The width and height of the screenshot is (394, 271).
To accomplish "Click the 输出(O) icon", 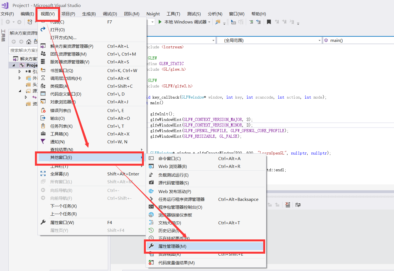I will tap(43, 118).
